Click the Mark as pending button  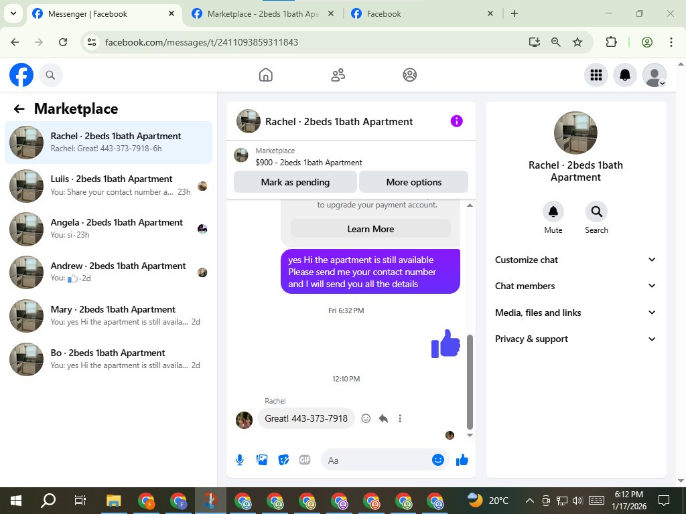coord(295,182)
